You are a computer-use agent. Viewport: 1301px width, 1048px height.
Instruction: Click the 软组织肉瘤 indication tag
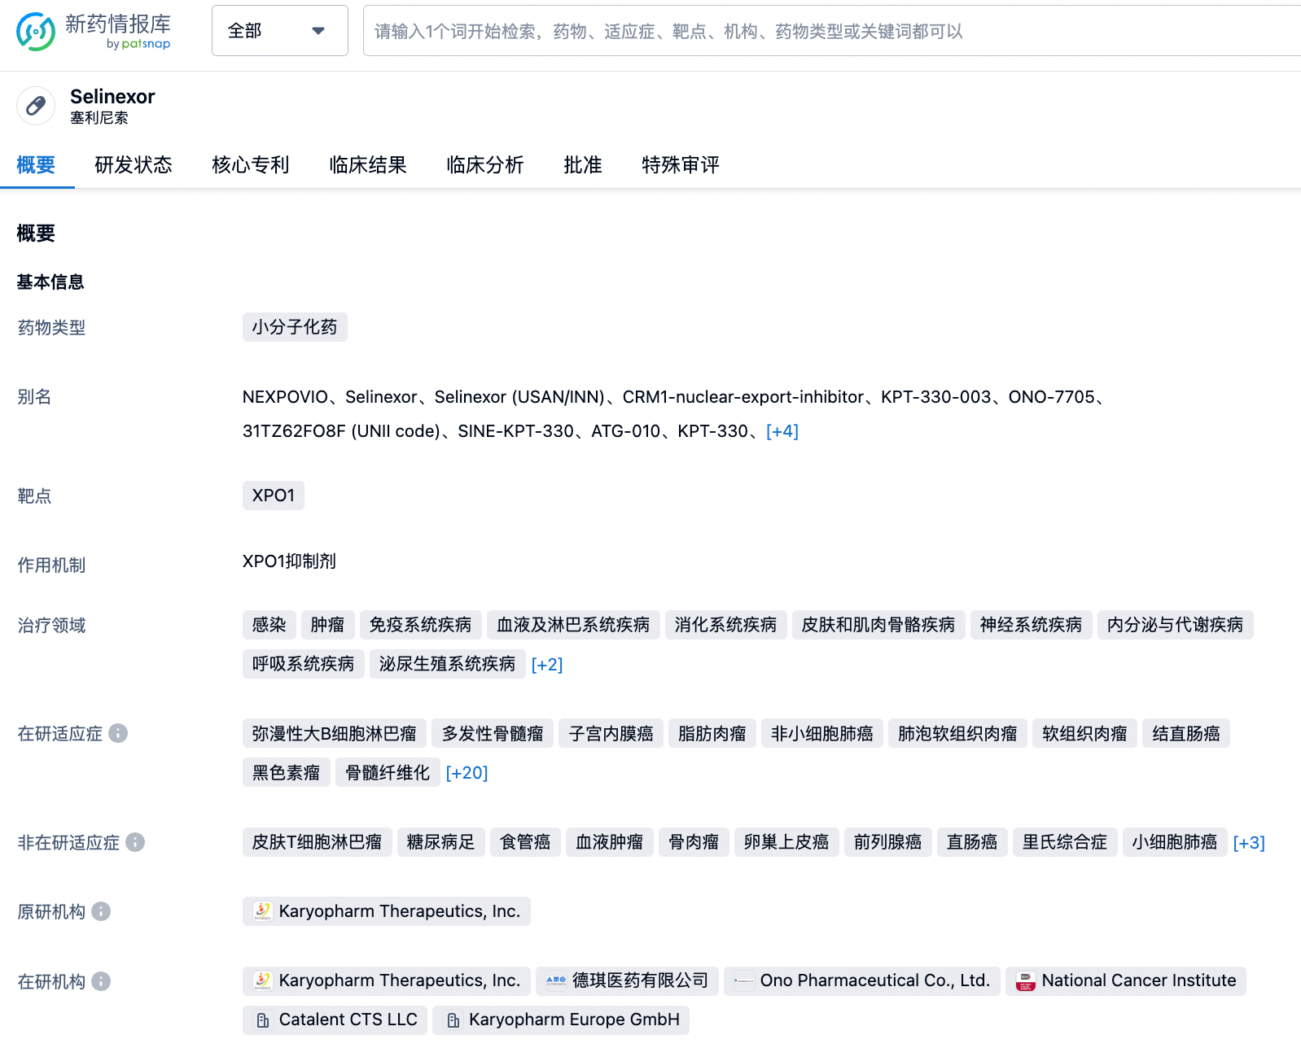[1084, 734]
